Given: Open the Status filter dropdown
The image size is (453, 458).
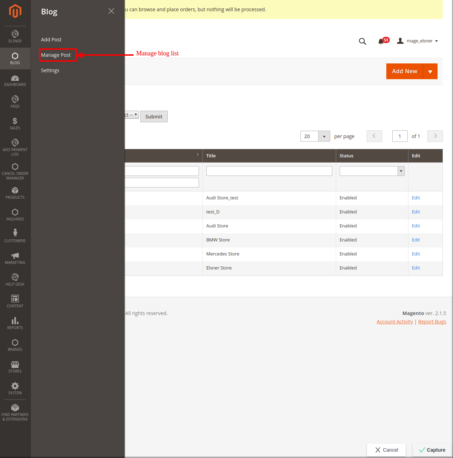Looking at the screenshot, I should pos(401,171).
